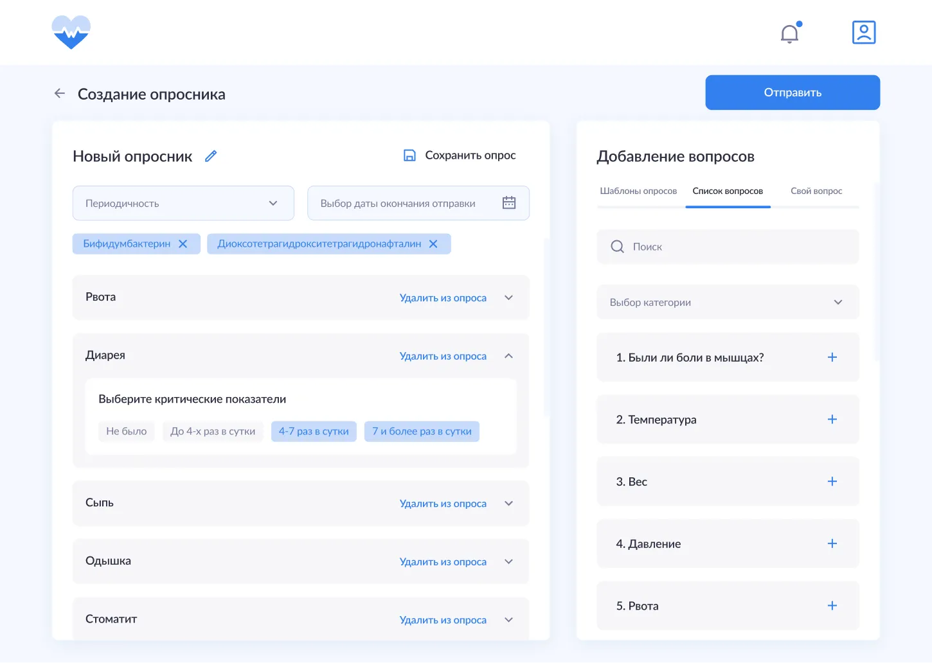932x663 pixels.
Task: Click the heart pulse logo
Action: [71, 32]
